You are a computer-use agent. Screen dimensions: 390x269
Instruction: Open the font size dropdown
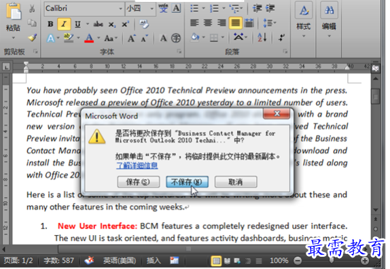point(152,8)
